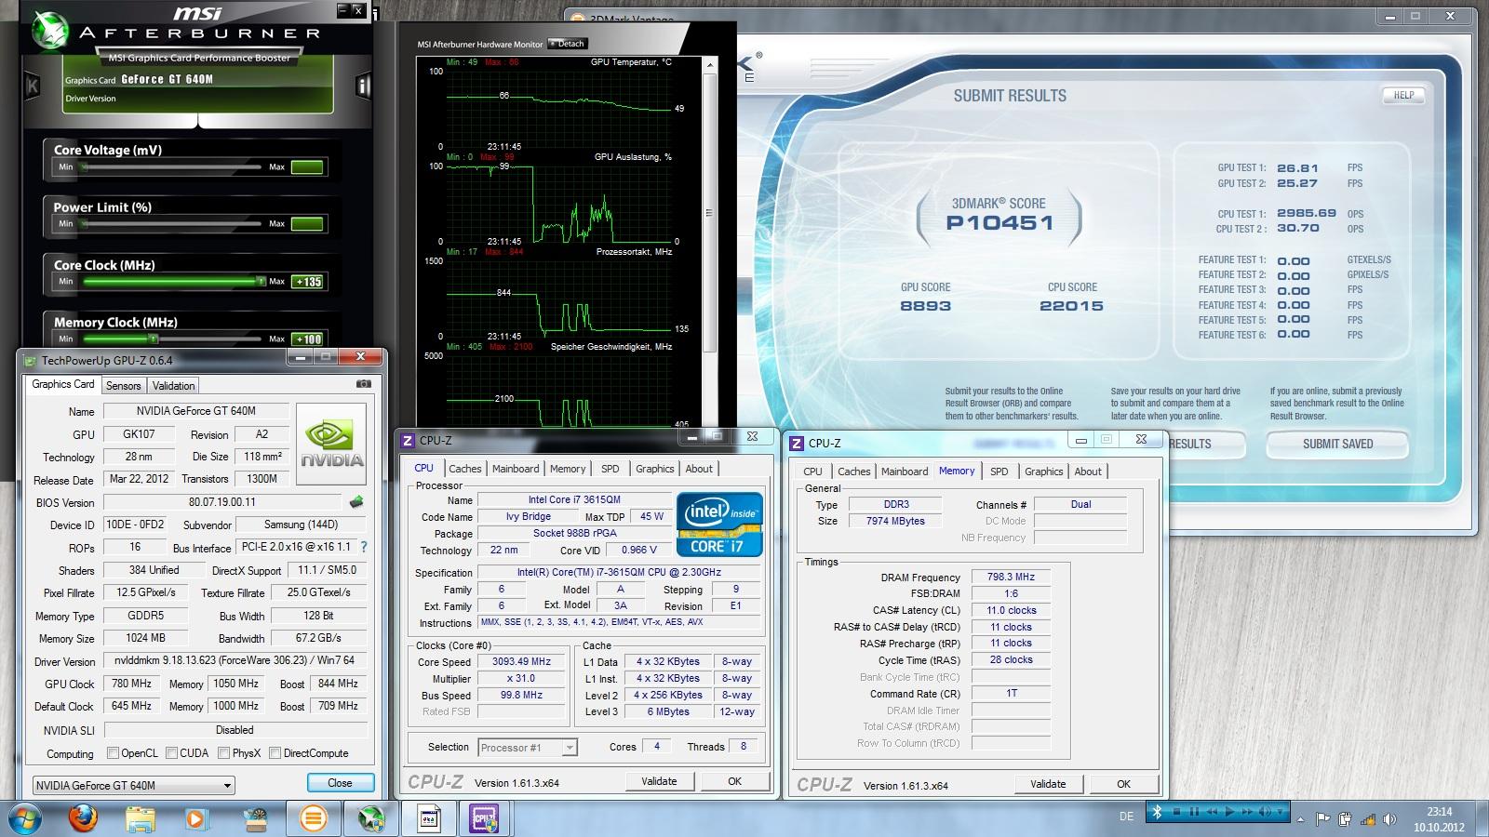Switch to the Sensors tab in GPU-Z

pyautogui.click(x=123, y=386)
